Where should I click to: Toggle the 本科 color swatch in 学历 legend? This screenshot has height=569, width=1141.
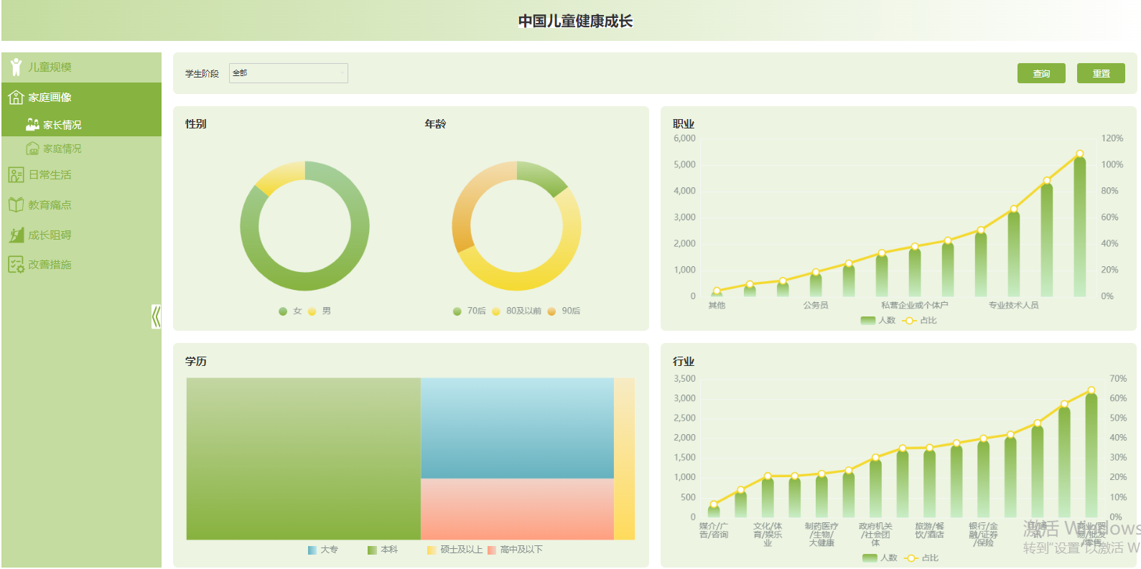click(372, 550)
